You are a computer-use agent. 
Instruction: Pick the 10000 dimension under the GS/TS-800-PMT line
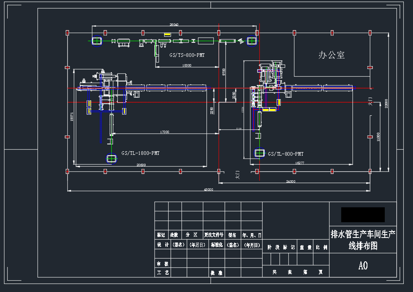pyautogui.click(x=187, y=65)
